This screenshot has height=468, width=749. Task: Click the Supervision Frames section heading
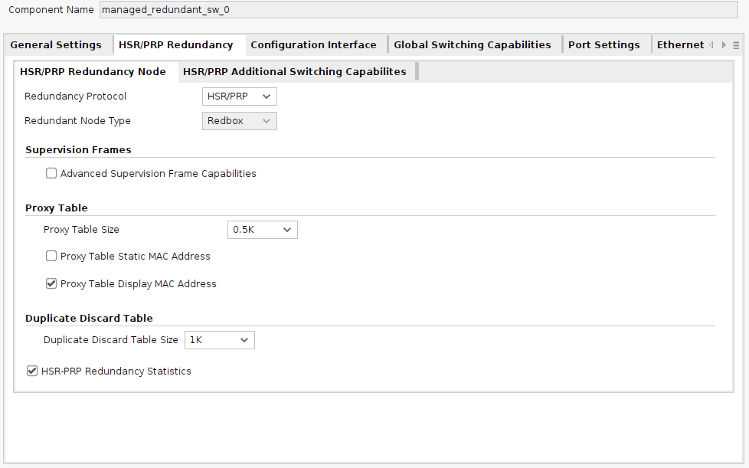[x=78, y=150]
